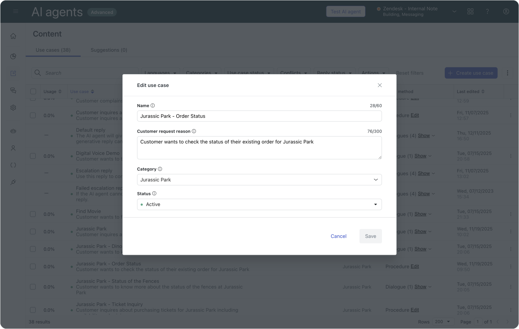The image size is (519, 329).
Task: Click the Advanced badge next to AI agents
Action: (102, 12)
